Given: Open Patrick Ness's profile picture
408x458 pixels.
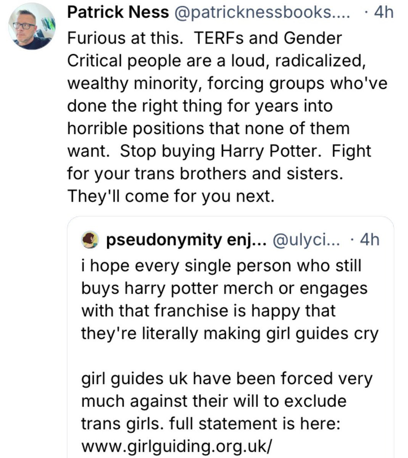Looking at the screenshot, I should [x=32, y=26].
